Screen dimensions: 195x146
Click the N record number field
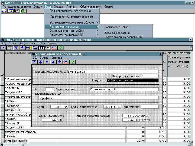pos(50,89)
